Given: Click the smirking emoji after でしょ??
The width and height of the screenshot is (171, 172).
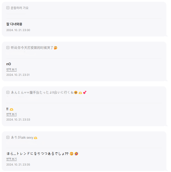Looking at the screenshot, I should [x=72, y=154].
